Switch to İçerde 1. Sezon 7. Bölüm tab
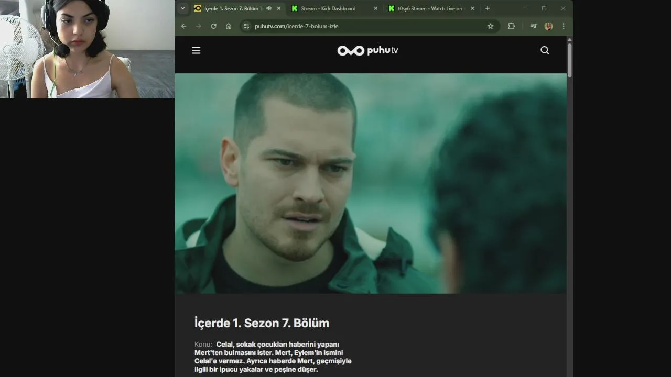Screen dimensions: 671x377 point(238,8)
